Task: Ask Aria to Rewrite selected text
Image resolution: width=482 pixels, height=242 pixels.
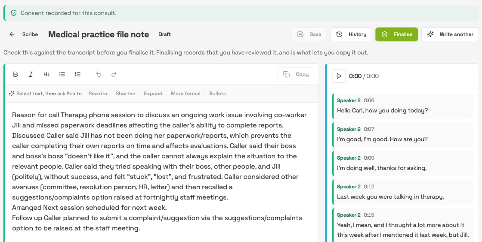Action: (98, 94)
